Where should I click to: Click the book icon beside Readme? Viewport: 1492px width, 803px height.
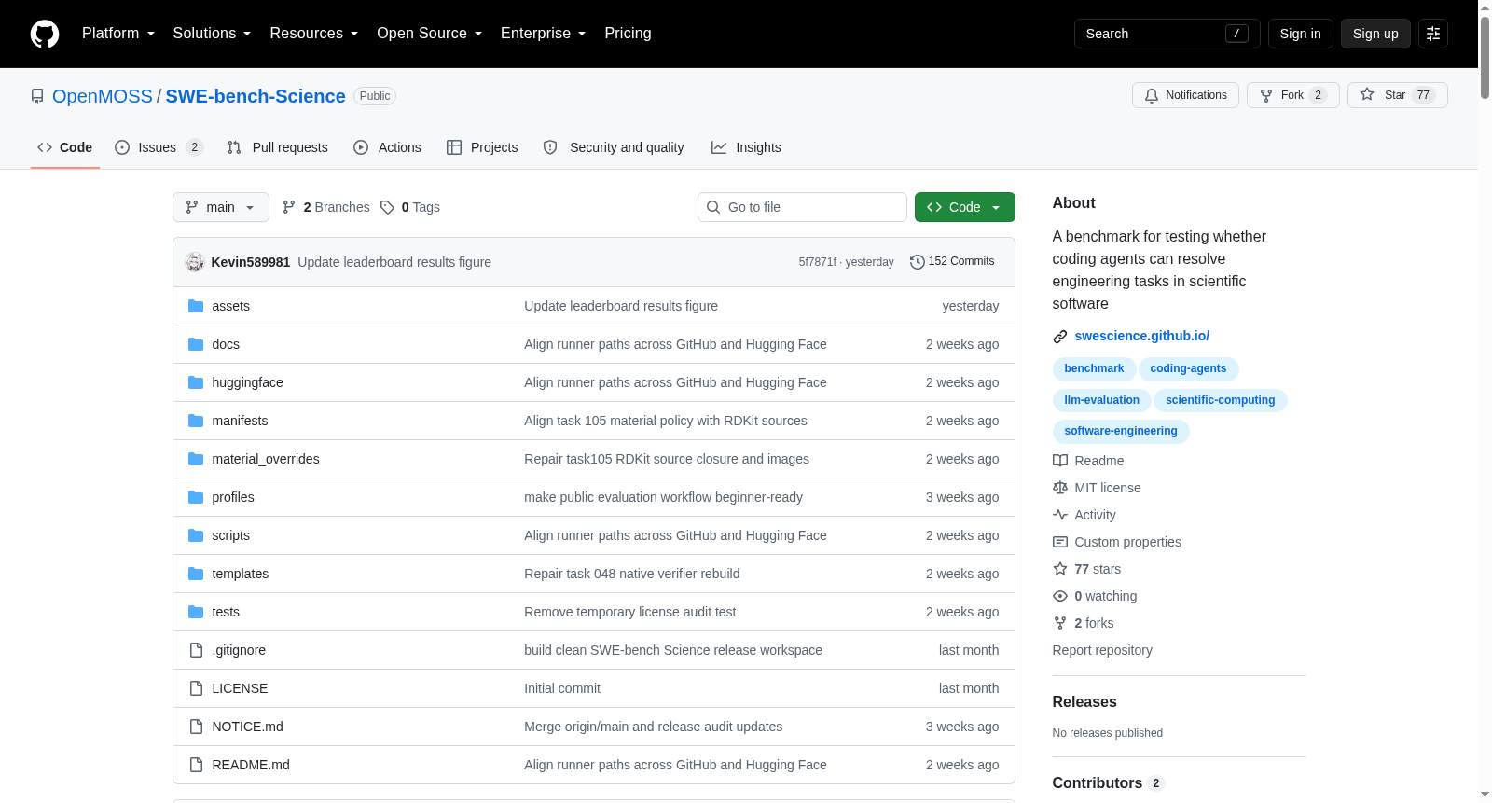tap(1060, 461)
